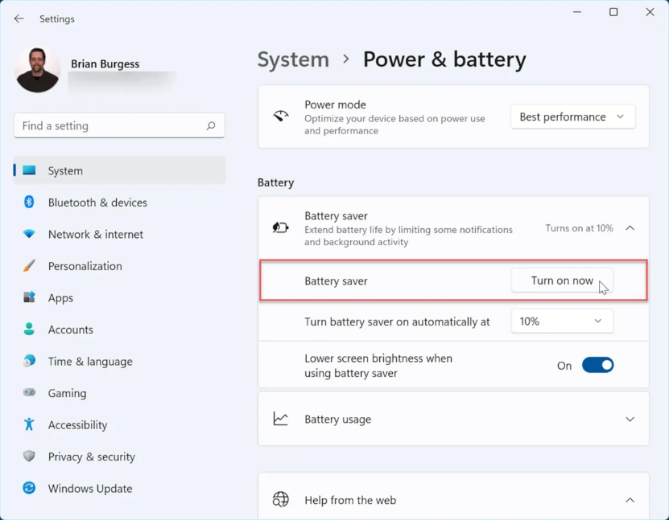Click 'Power & battery' page title
The width and height of the screenshot is (669, 520).
pos(444,59)
